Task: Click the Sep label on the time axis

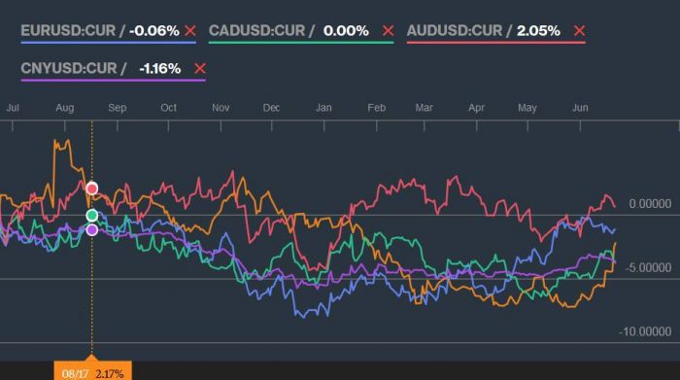Action: click(x=118, y=108)
